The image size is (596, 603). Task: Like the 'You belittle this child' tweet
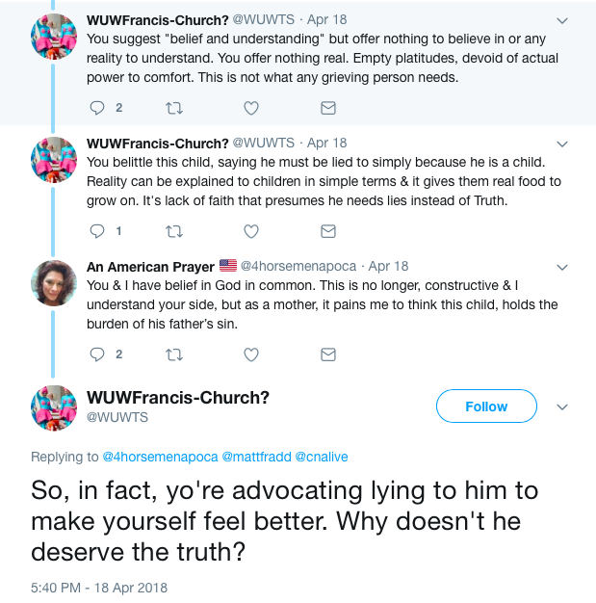click(250, 230)
